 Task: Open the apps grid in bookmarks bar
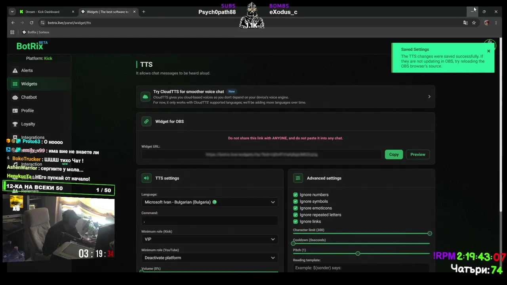[x=12, y=32]
